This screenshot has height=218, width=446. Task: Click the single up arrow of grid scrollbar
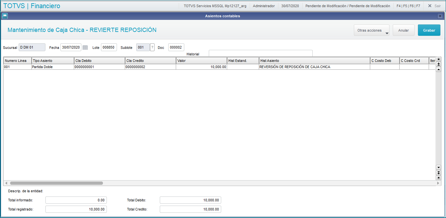pyautogui.click(x=438, y=69)
